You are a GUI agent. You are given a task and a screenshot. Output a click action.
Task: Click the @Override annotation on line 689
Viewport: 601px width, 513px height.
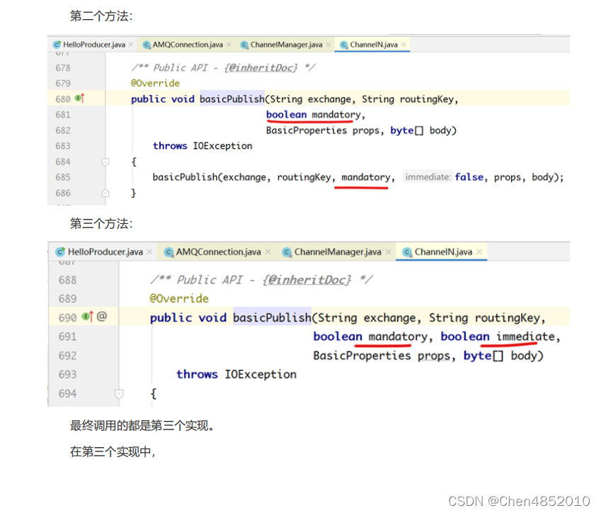coord(179,298)
